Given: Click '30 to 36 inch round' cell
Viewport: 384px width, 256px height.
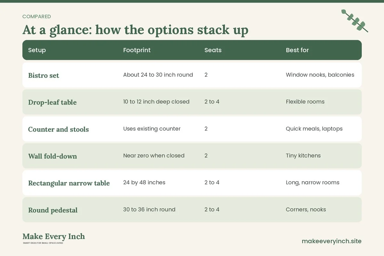Looking at the screenshot, I should tap(149, 210).
